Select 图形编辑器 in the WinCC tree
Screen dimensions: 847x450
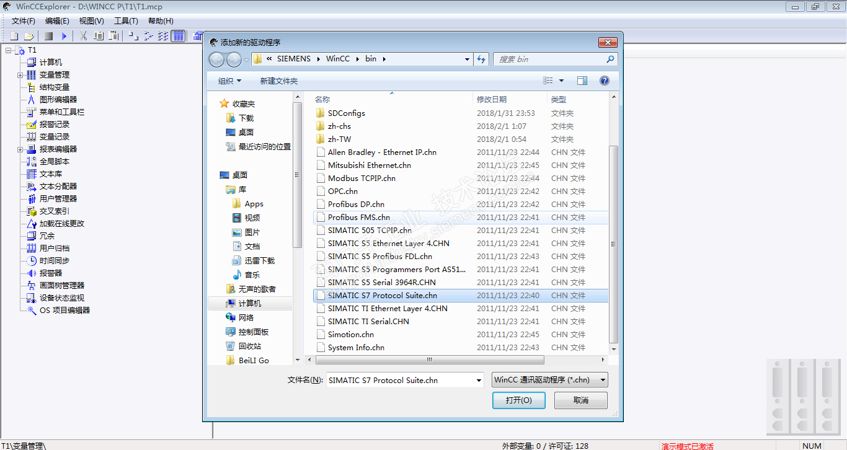(x=58, y=99)
